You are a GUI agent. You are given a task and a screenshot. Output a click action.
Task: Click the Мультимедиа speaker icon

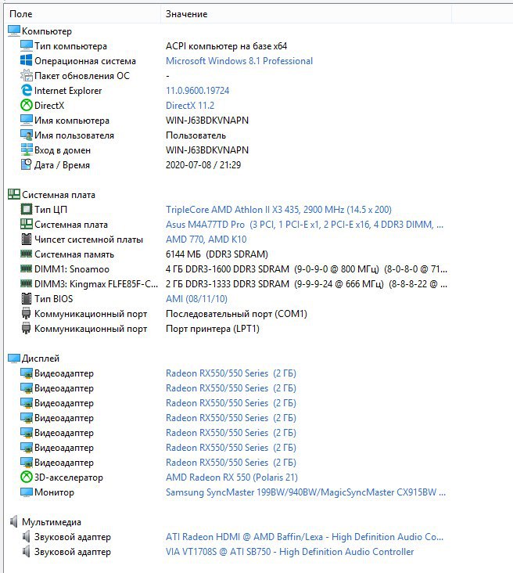(14, 522)
